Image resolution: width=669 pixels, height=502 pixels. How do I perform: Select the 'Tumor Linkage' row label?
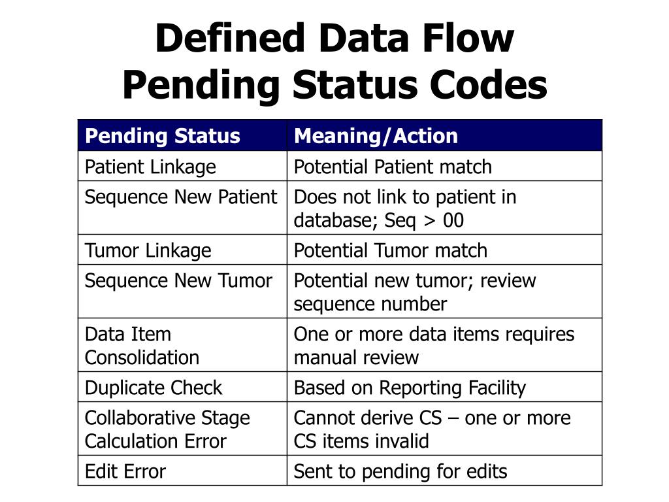coord(183,250)
